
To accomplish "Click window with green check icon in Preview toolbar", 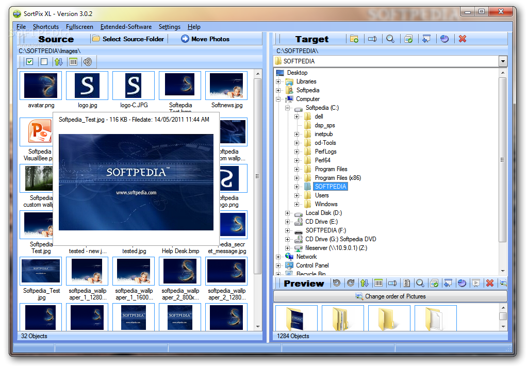I will [x=434, y=283].
